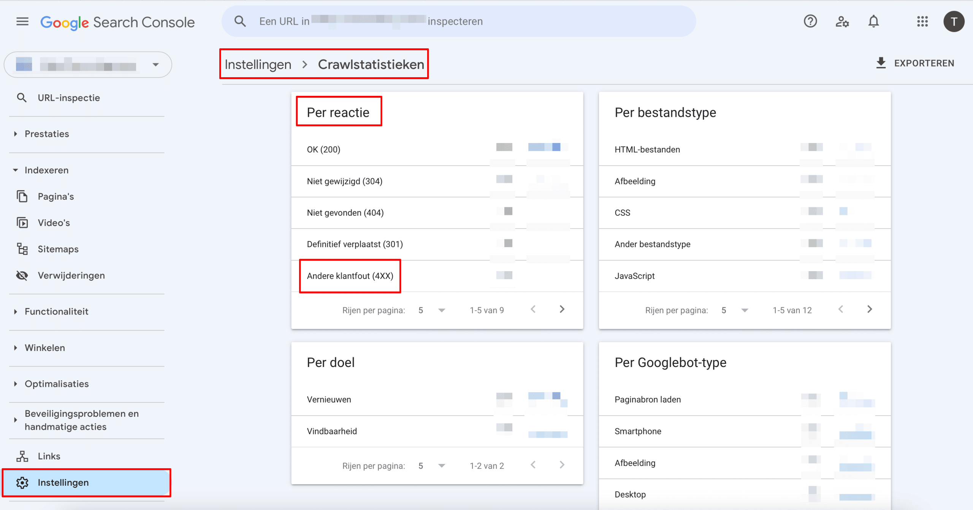Open the hamburger main menu
This screenshot has height=510, width=973.
coord(22,22)
